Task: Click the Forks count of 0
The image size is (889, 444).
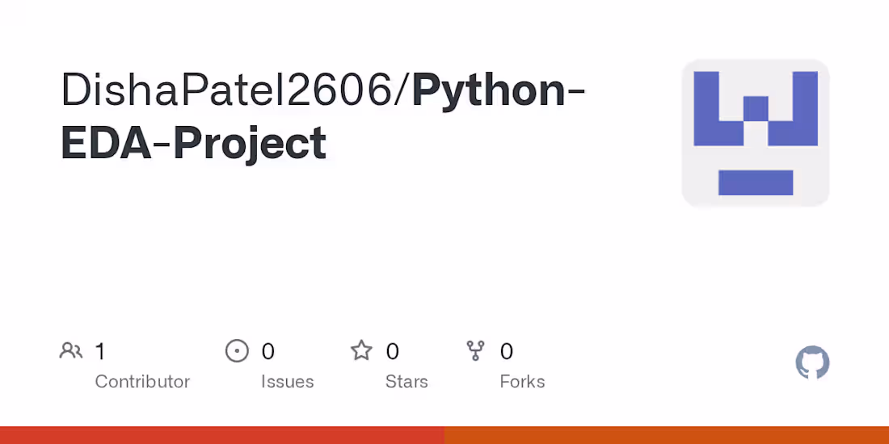Action: (x=507, y=351)
